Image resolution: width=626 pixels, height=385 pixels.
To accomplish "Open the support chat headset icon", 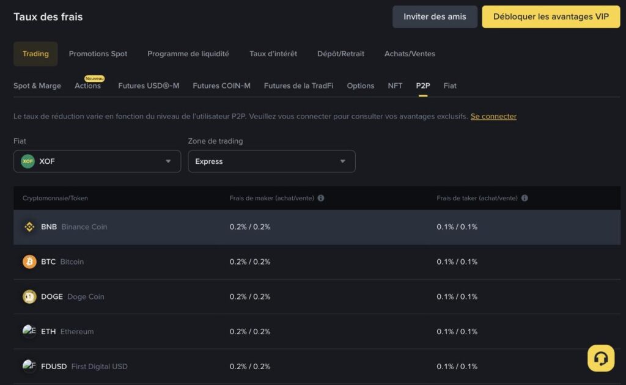I will pos(601,358).
